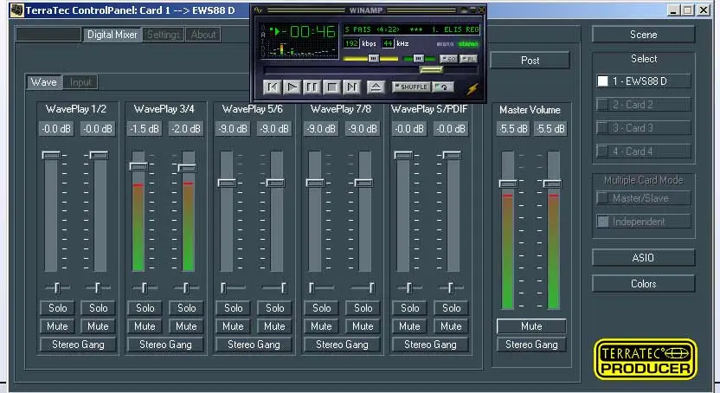This screenshot has height=393, width=720.
Task: Open the Winamp menu icon in its title bar
Action: 259,10
